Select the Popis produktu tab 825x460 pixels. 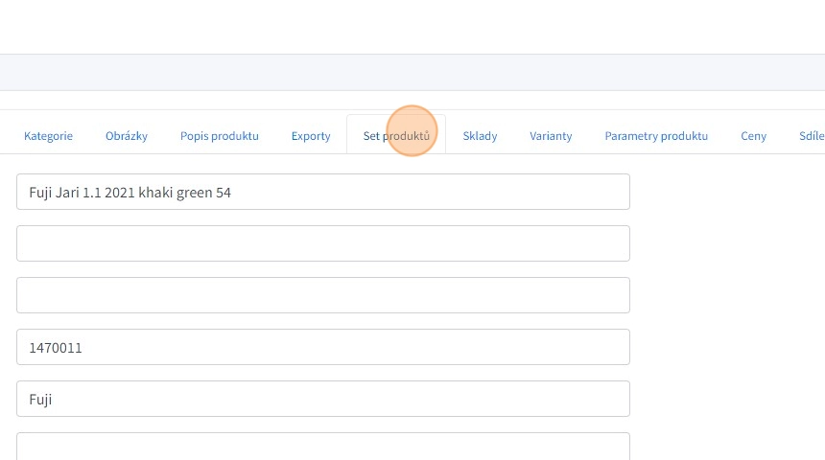220,136
